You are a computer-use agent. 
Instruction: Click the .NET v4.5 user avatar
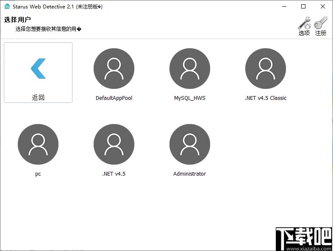point(114,145)
